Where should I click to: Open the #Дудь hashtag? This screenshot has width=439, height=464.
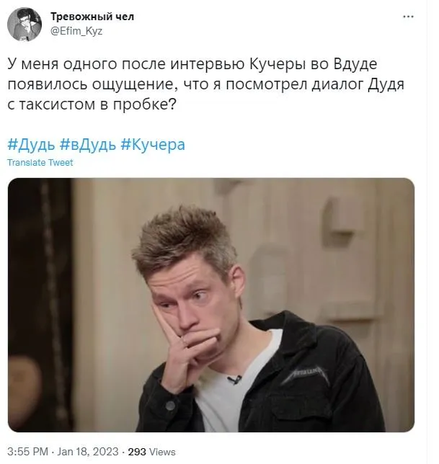click(x=32, y=145)
